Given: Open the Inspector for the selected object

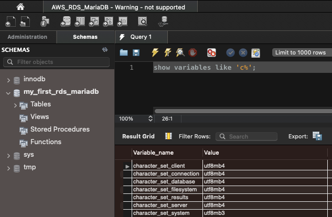Looking at the screenshot, I should 45,21.
